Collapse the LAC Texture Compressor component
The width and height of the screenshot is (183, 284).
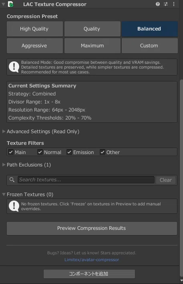tap(3, 4)
